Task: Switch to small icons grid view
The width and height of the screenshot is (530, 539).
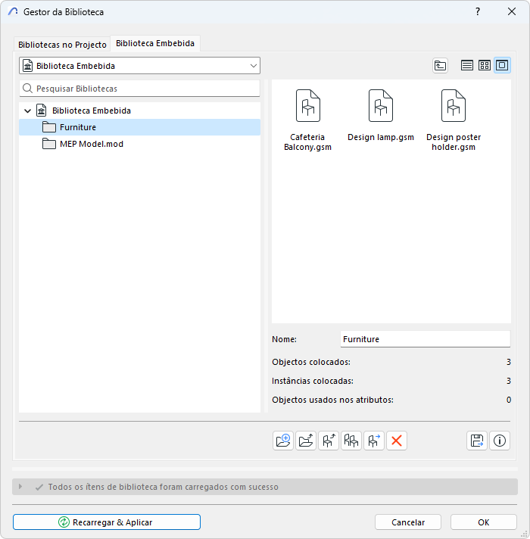Action: click(x=485, y=65)
